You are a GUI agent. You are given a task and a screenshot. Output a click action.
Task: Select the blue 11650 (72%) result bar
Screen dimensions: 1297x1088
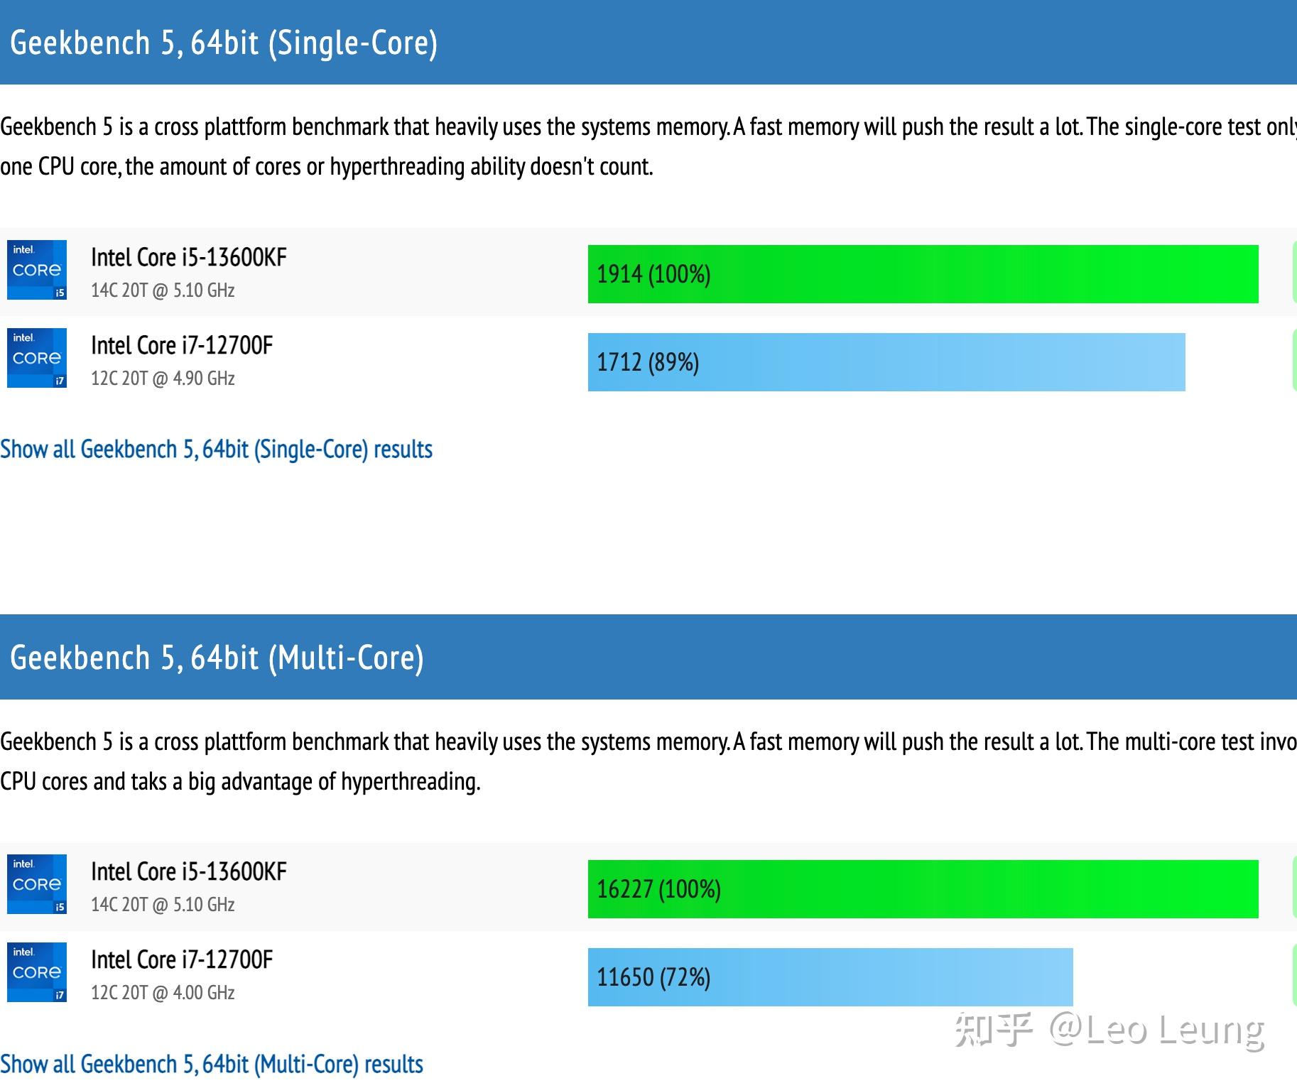pyautogui.click(x=830, y=977)
